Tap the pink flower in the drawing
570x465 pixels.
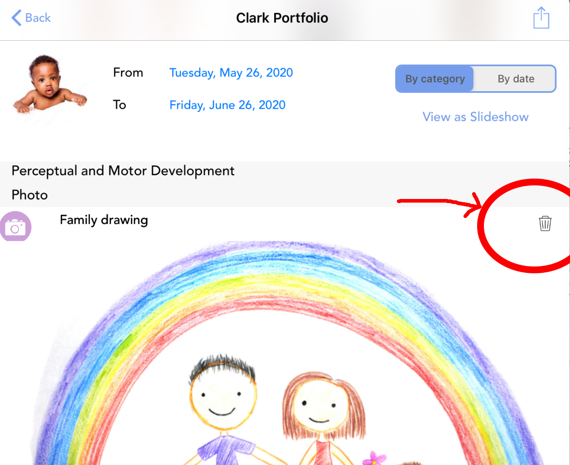pyautogui.click(x=375, y=458)
